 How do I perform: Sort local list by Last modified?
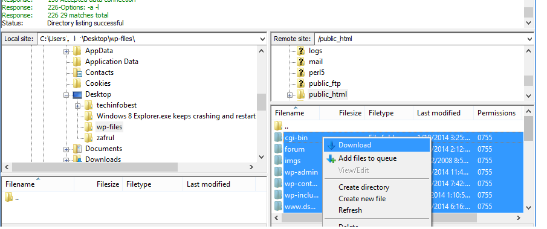[219, 184]
